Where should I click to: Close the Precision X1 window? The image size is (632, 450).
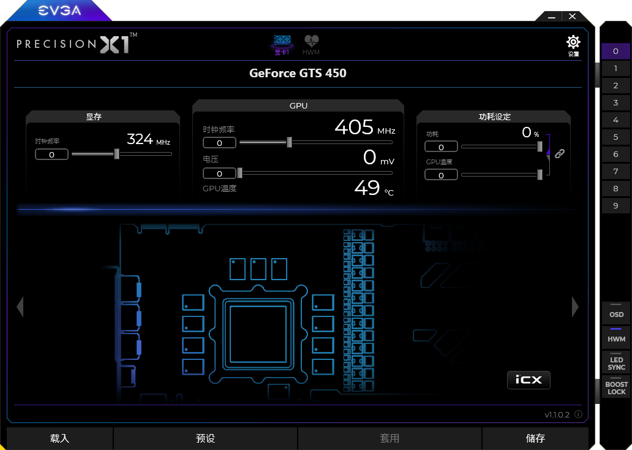[573, 16]
